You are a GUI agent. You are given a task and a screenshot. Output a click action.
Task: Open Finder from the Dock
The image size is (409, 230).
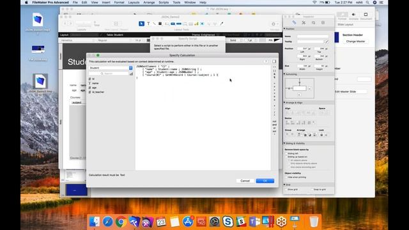[94, 222]
